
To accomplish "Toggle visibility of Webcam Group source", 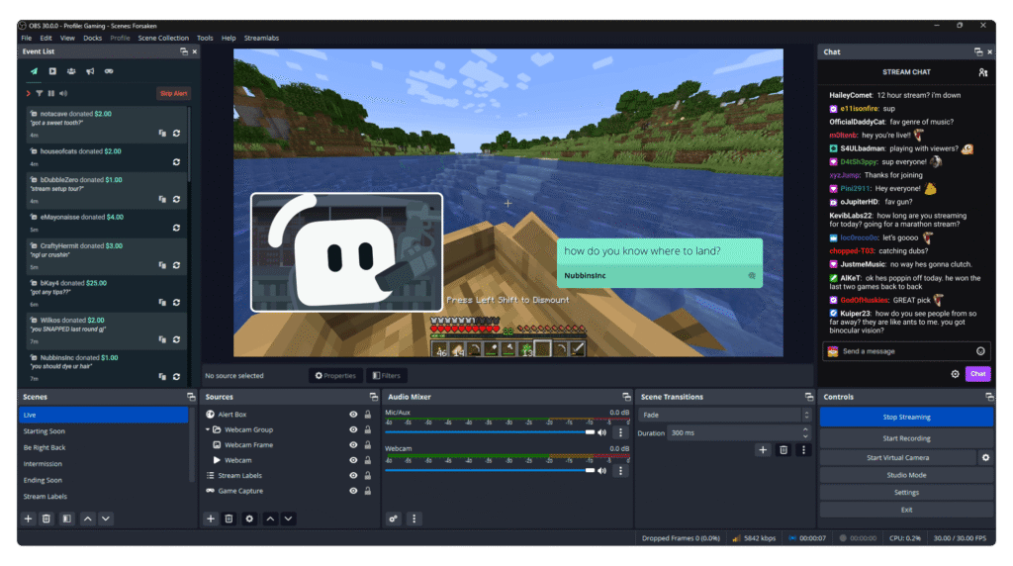I will 353,429.
